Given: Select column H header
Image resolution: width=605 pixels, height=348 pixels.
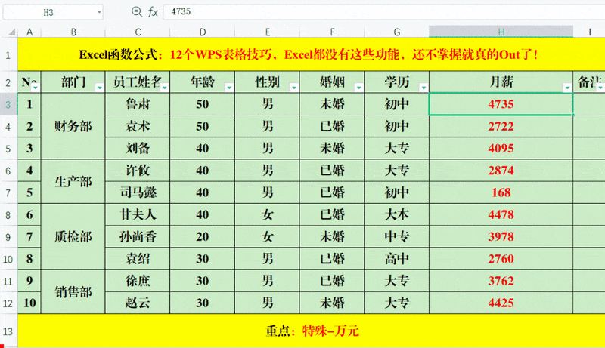Looking at the screenshot, I should click(501, 32).
